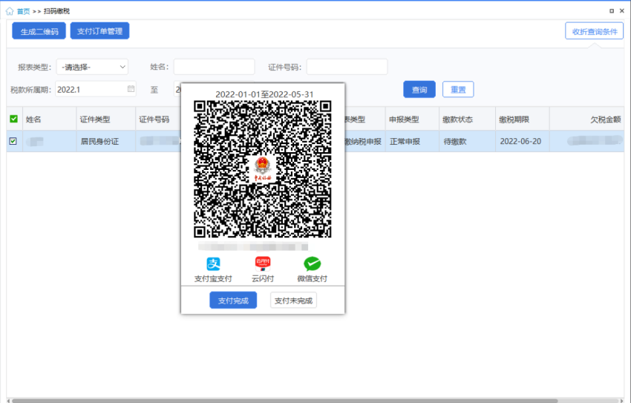Toggle the select-all header checkbox

pyautogui.click(x=13, y=119)
